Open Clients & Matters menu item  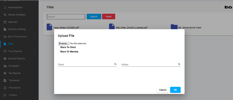17,15
